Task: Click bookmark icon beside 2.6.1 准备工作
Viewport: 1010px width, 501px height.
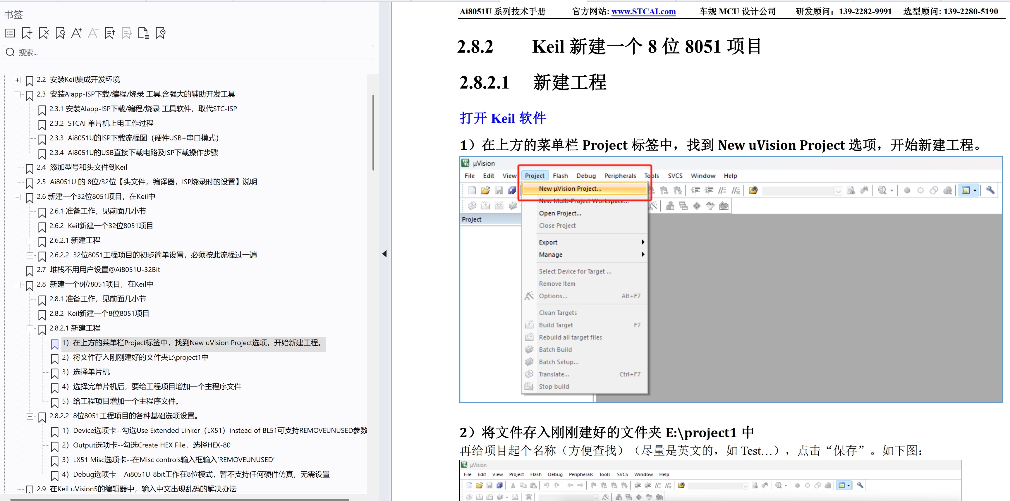Action: (x=42, y=212)
